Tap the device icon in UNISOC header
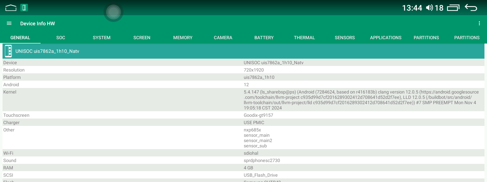 tap(8, 51)
